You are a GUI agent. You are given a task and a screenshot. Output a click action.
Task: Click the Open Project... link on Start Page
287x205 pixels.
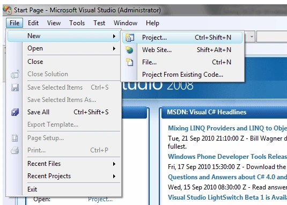(100, 199)
